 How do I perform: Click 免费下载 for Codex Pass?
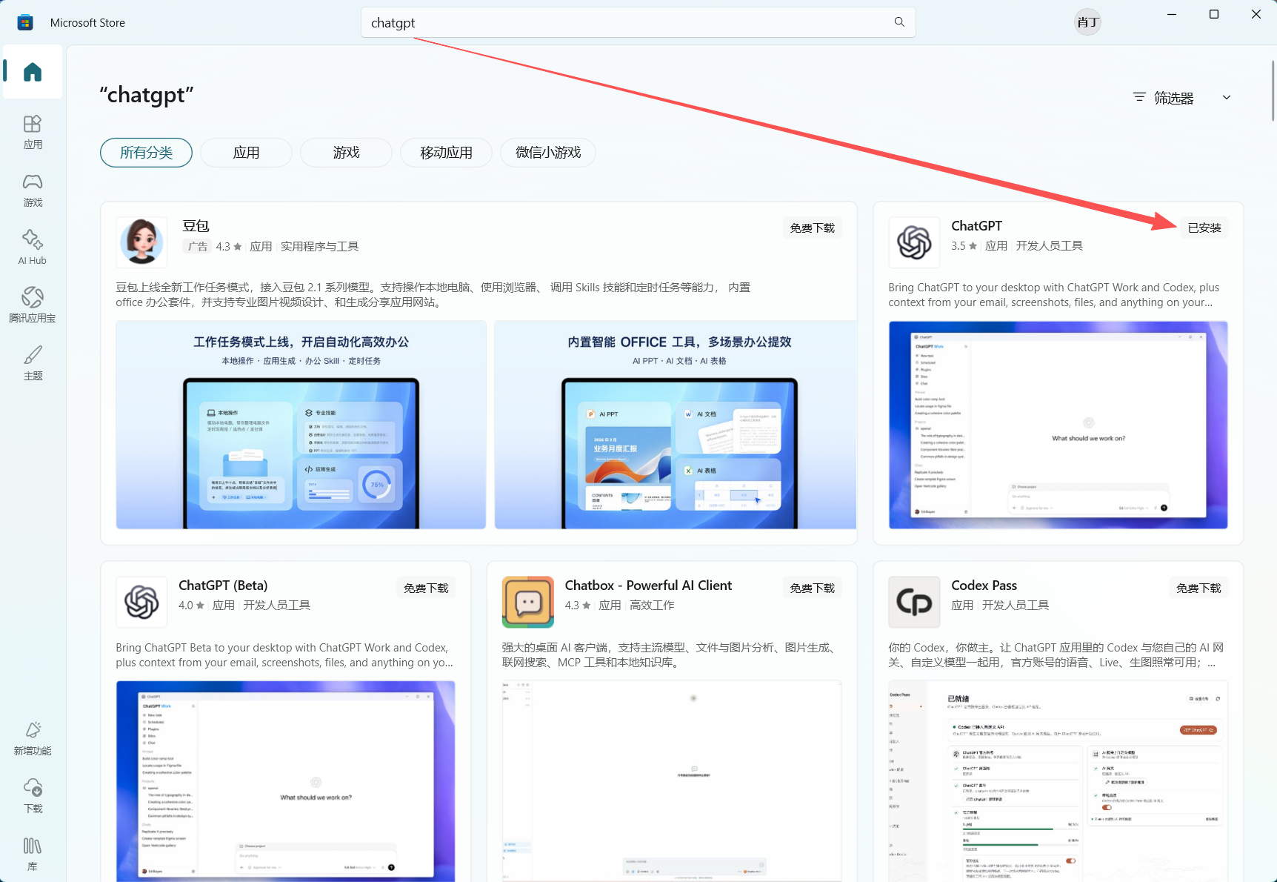point(1198,588)
